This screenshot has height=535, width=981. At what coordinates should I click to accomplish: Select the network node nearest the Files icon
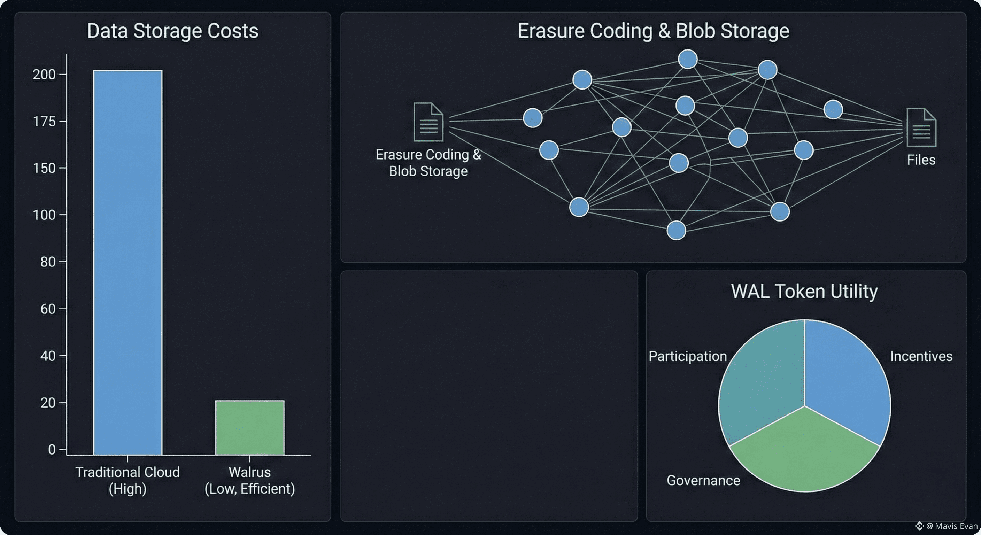click(833, 110)
